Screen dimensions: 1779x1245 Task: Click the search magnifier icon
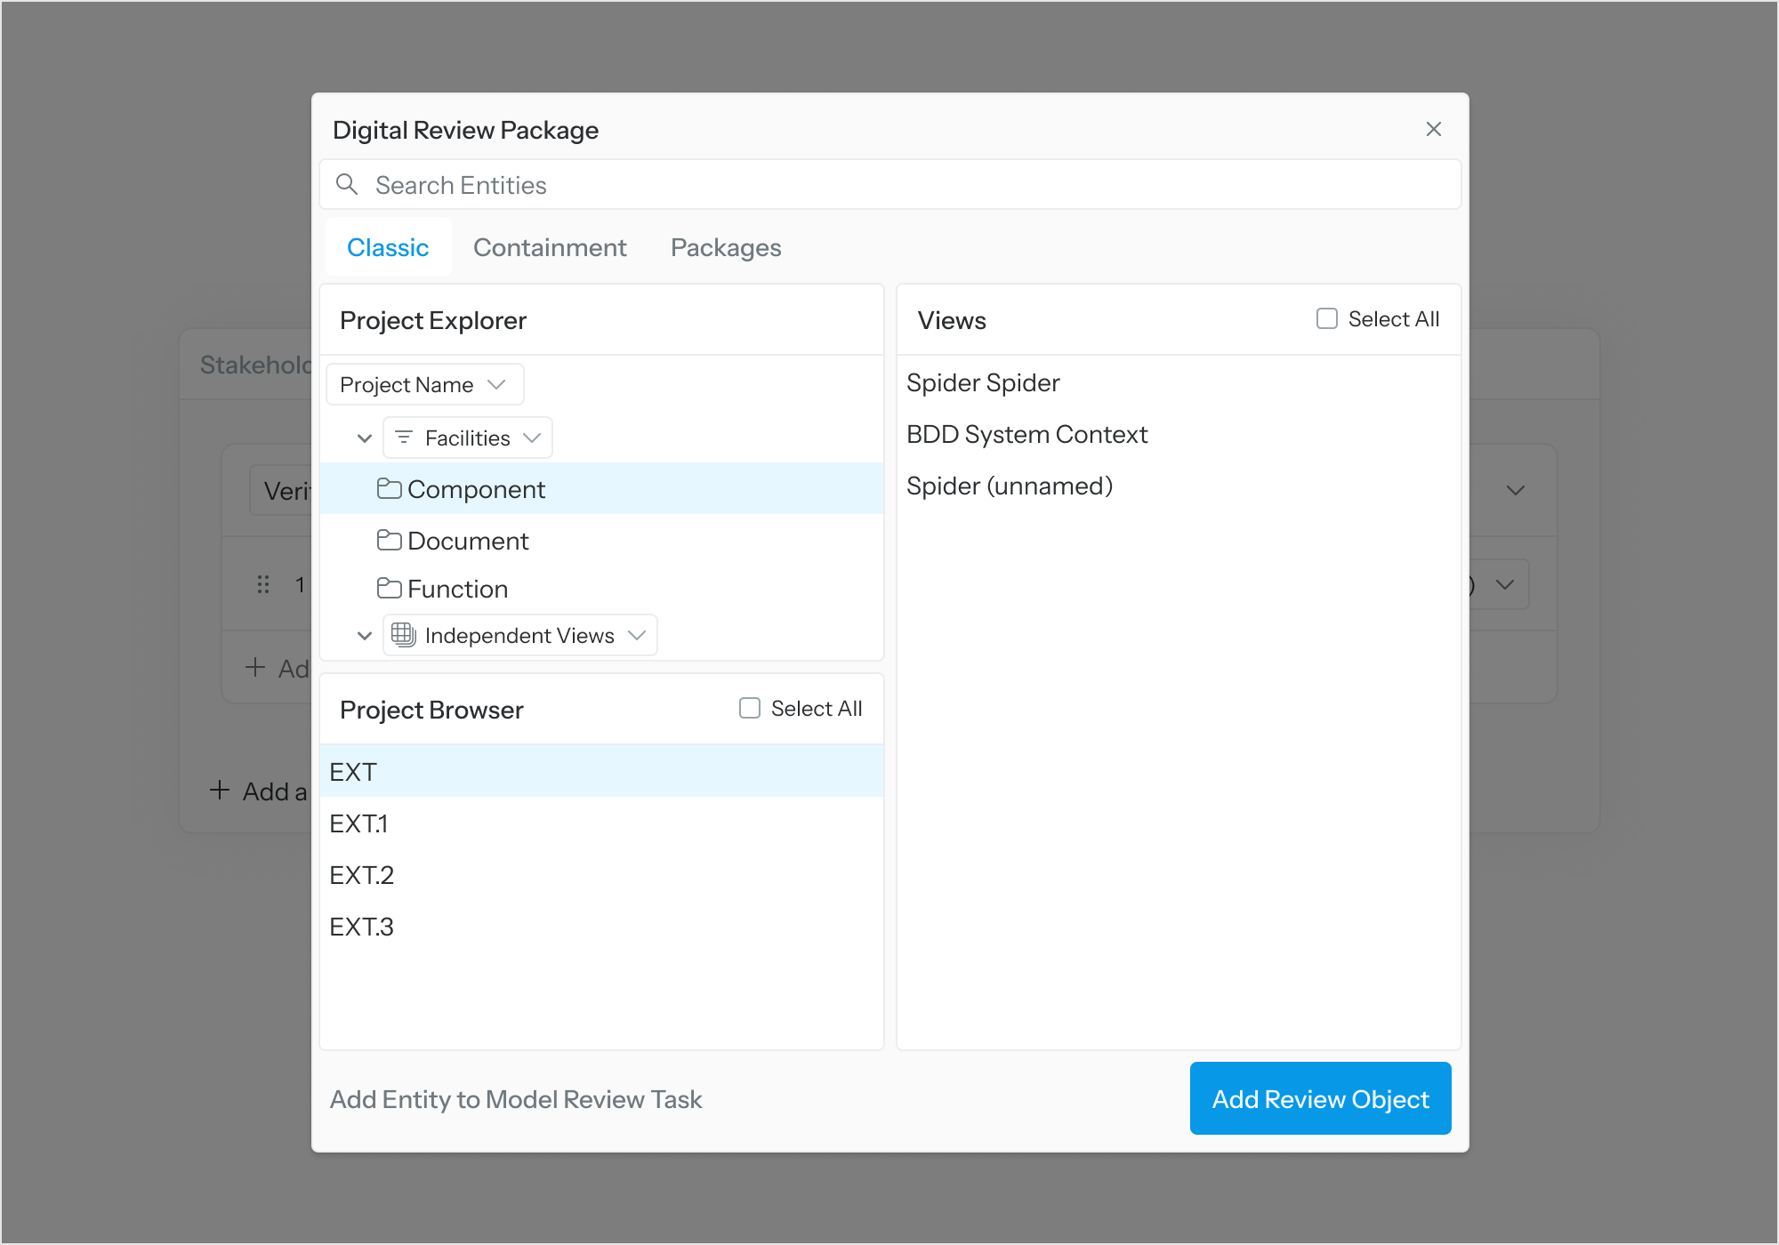347,185
